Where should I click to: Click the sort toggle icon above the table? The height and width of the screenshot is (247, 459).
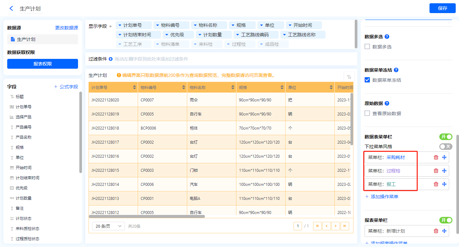(349, 77)
